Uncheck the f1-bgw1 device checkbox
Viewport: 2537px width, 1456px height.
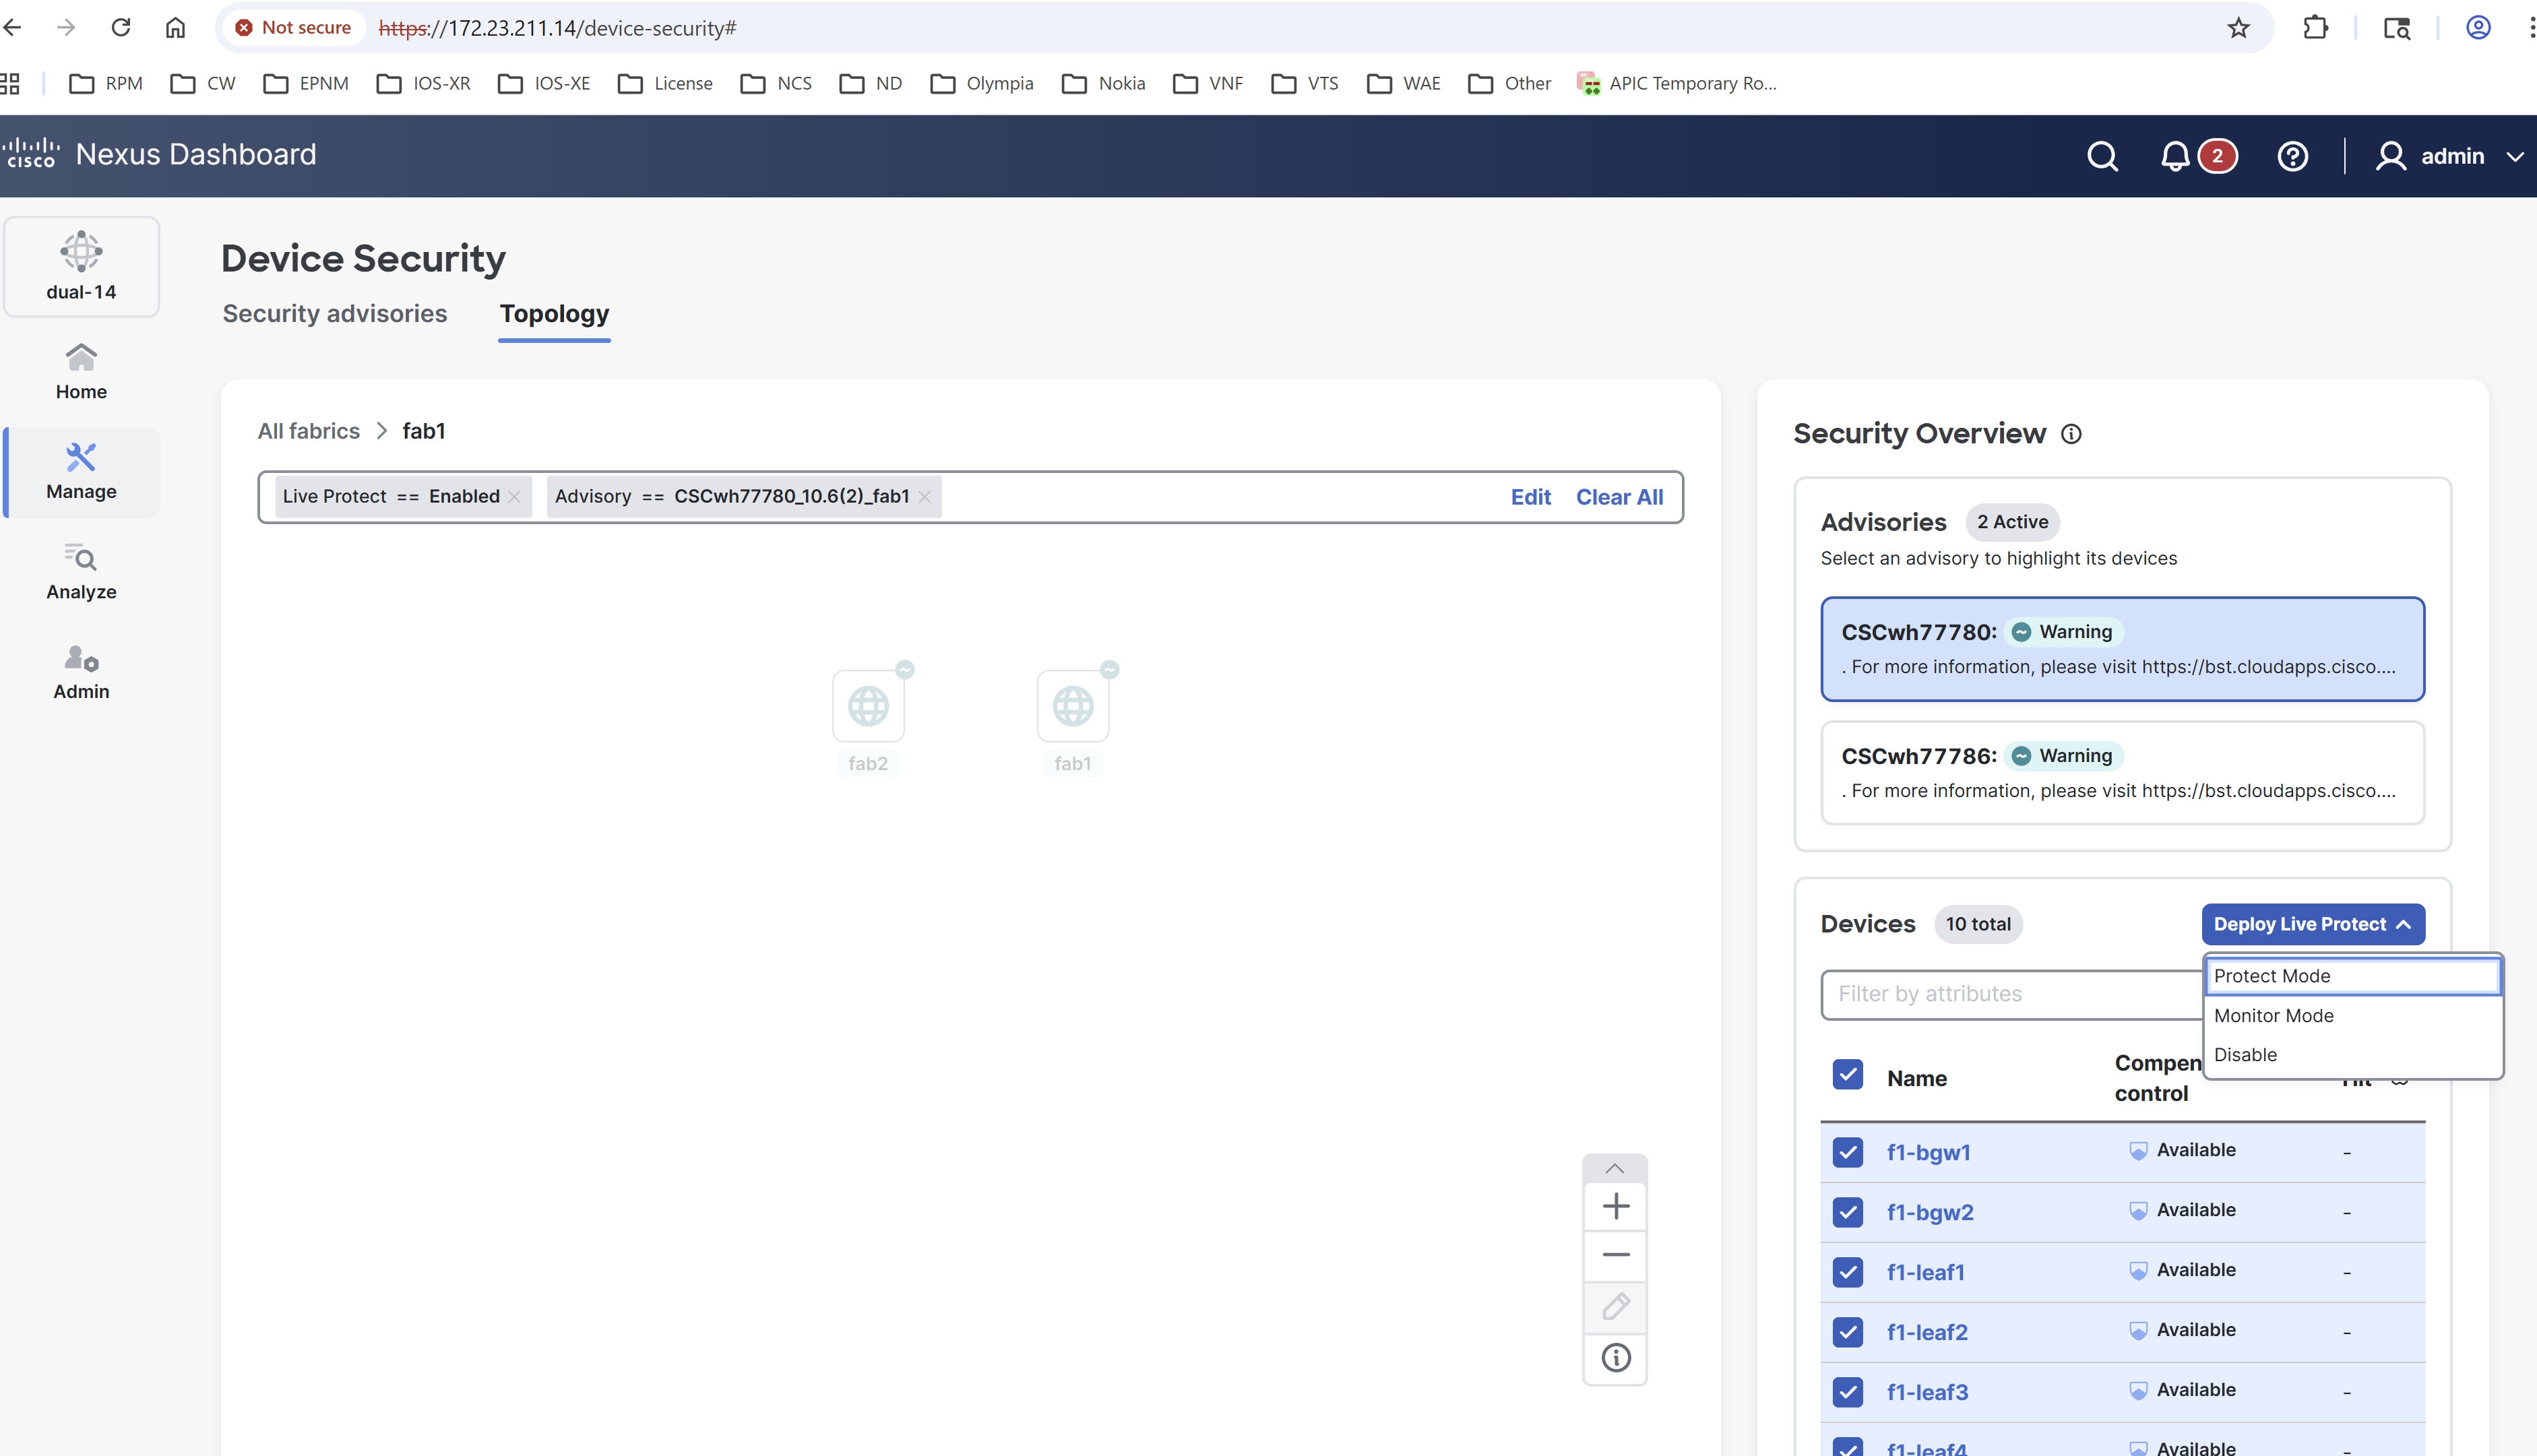click(x=1846, y=1152)
